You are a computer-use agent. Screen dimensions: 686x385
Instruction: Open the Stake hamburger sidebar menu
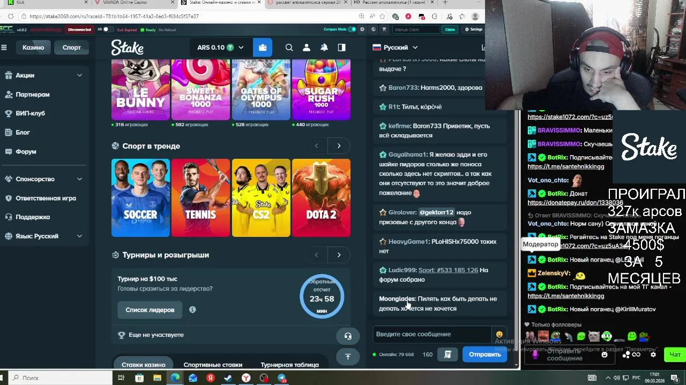point(4,48)
